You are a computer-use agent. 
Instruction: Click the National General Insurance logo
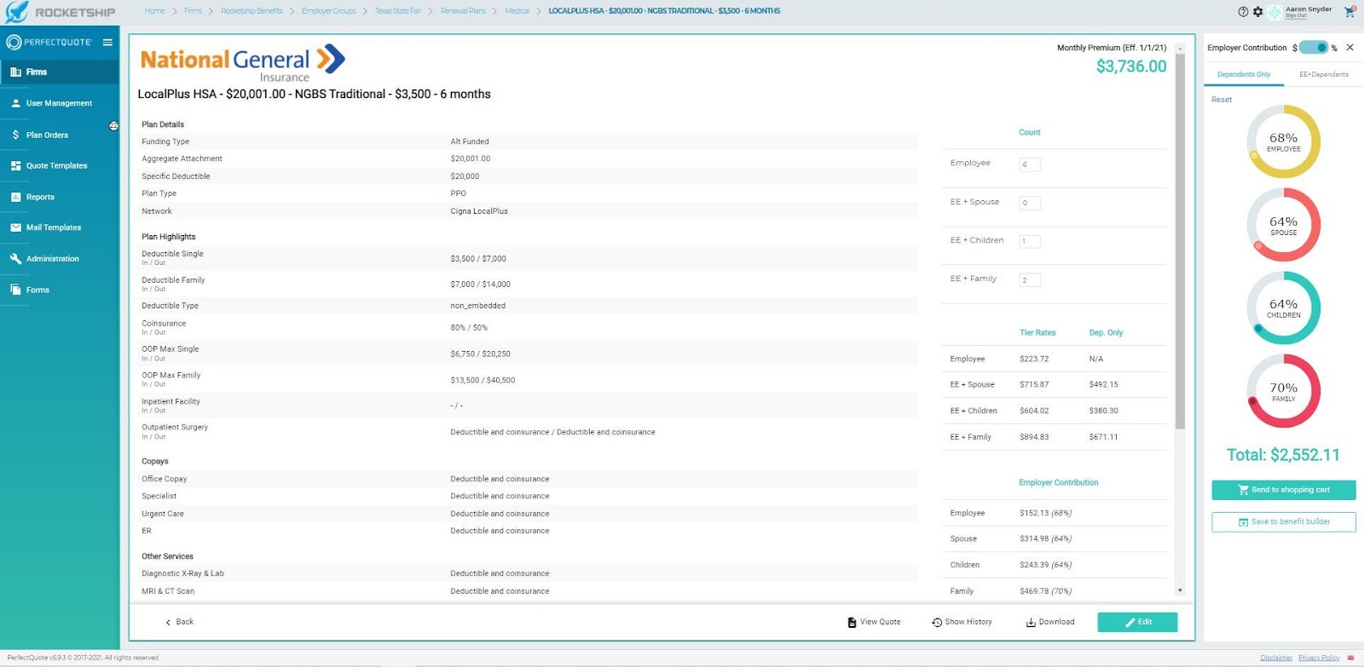[x=243, y=63]
